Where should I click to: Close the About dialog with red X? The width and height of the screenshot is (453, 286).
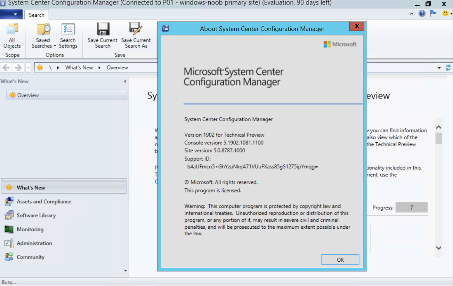[x=356, y=27]
